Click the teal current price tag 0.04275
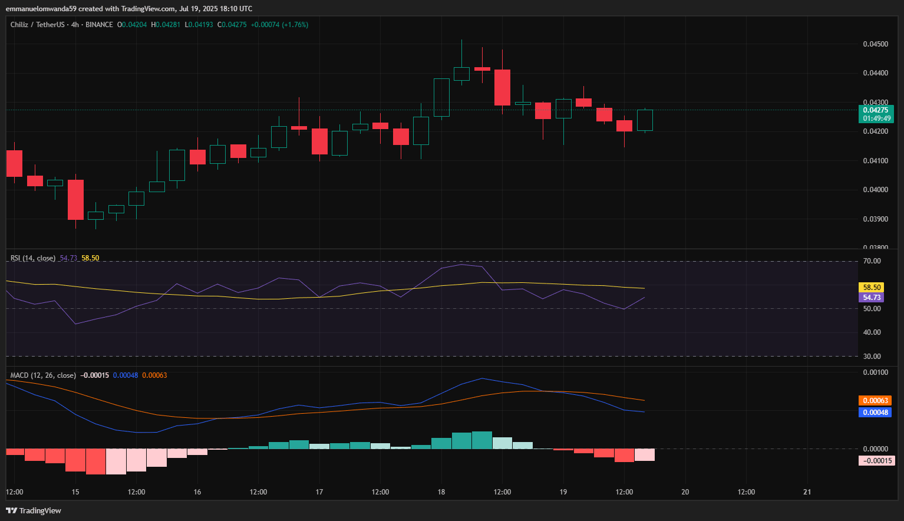This screenshot has width=904, height=521. click(x=876, y=110)
